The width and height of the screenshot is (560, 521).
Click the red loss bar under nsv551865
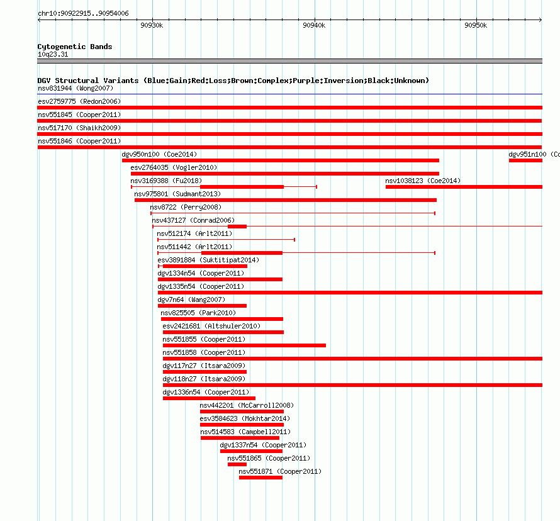click(x=237, y=464)
